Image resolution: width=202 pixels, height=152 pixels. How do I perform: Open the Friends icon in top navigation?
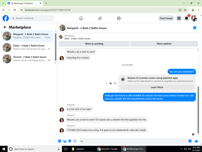pos(100,18)
